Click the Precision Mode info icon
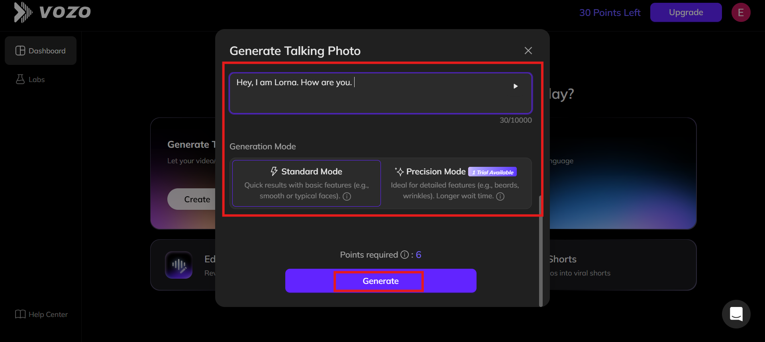This screenshot has width=765, height=342. click(500, 196)
